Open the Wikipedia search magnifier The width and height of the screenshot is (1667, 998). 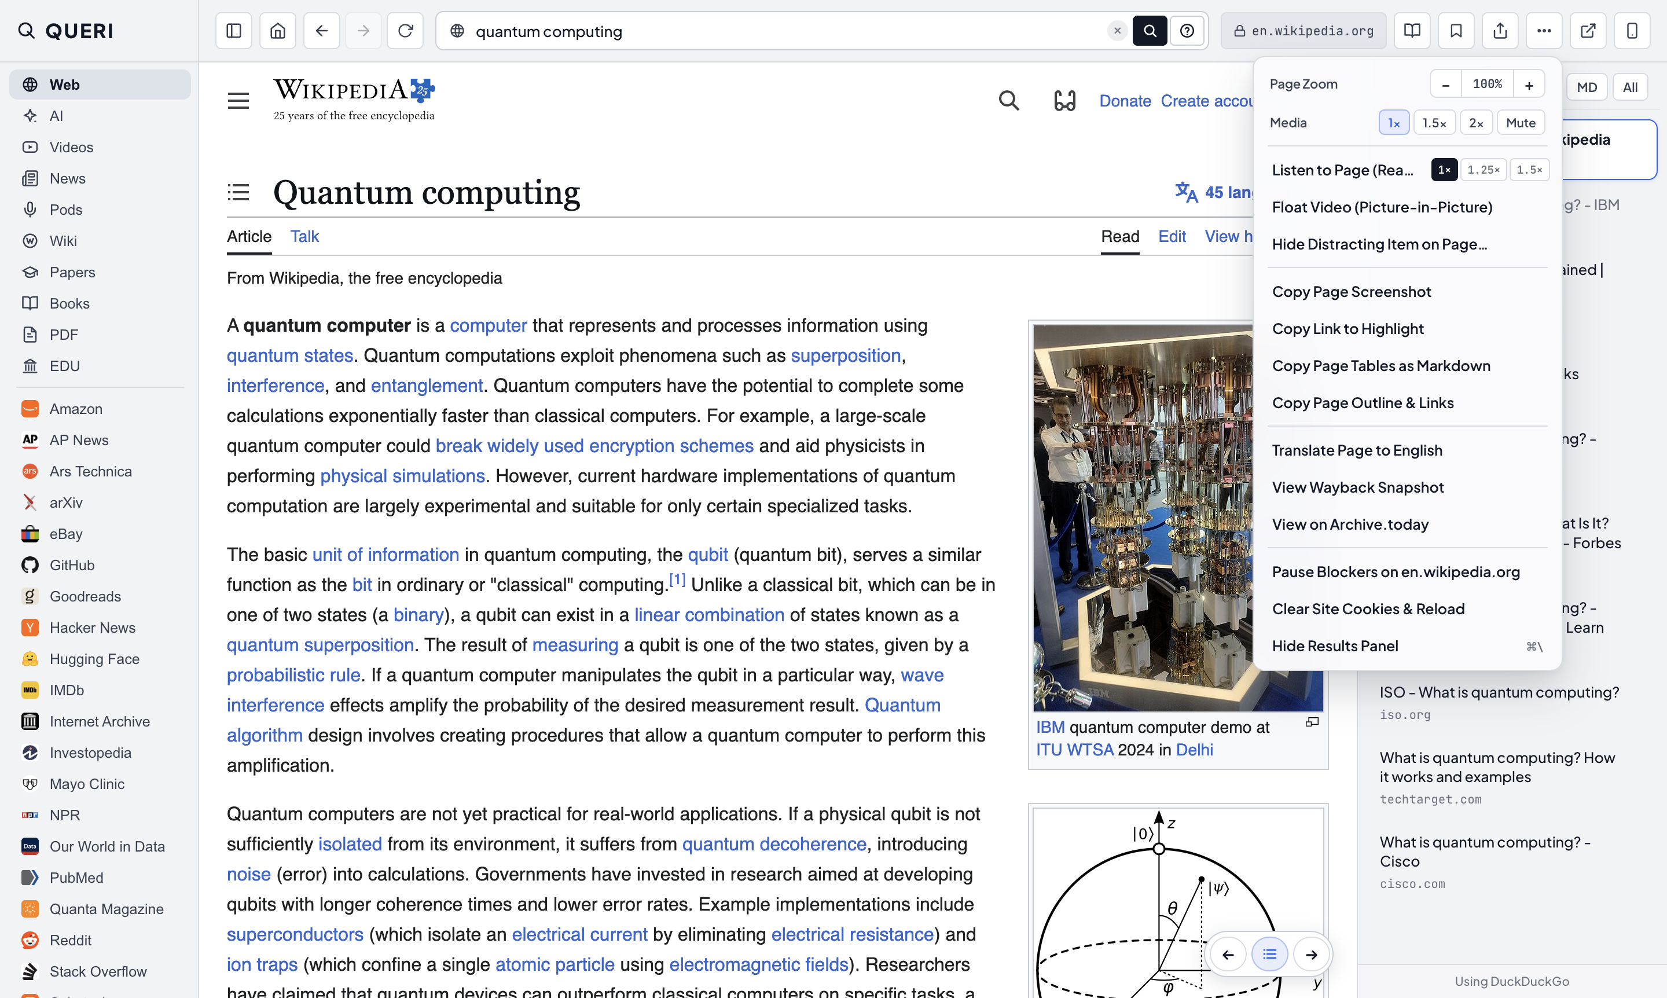click(1009, 101)
